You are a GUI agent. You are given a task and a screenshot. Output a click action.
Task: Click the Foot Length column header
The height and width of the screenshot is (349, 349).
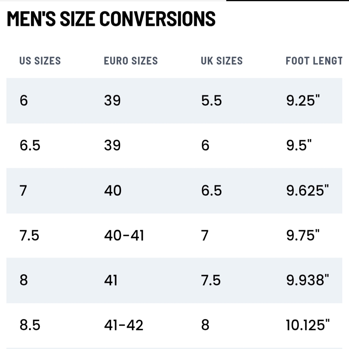pyautogui.click(x=314, y=61)
